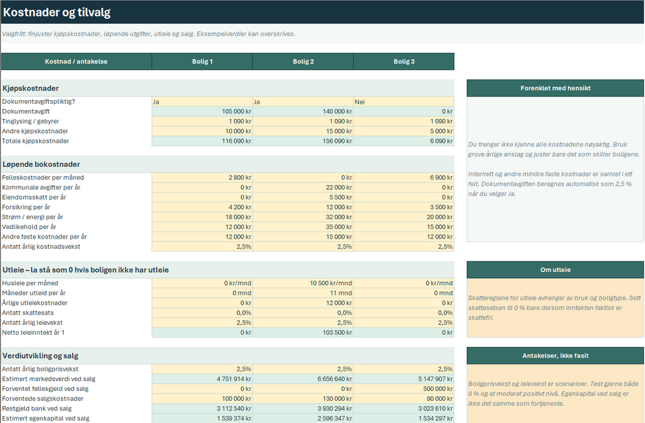Select Restgjeld bank value 3 930 294 kr
The width and height of the screenshot is (645, 423).
pos(303,409)
